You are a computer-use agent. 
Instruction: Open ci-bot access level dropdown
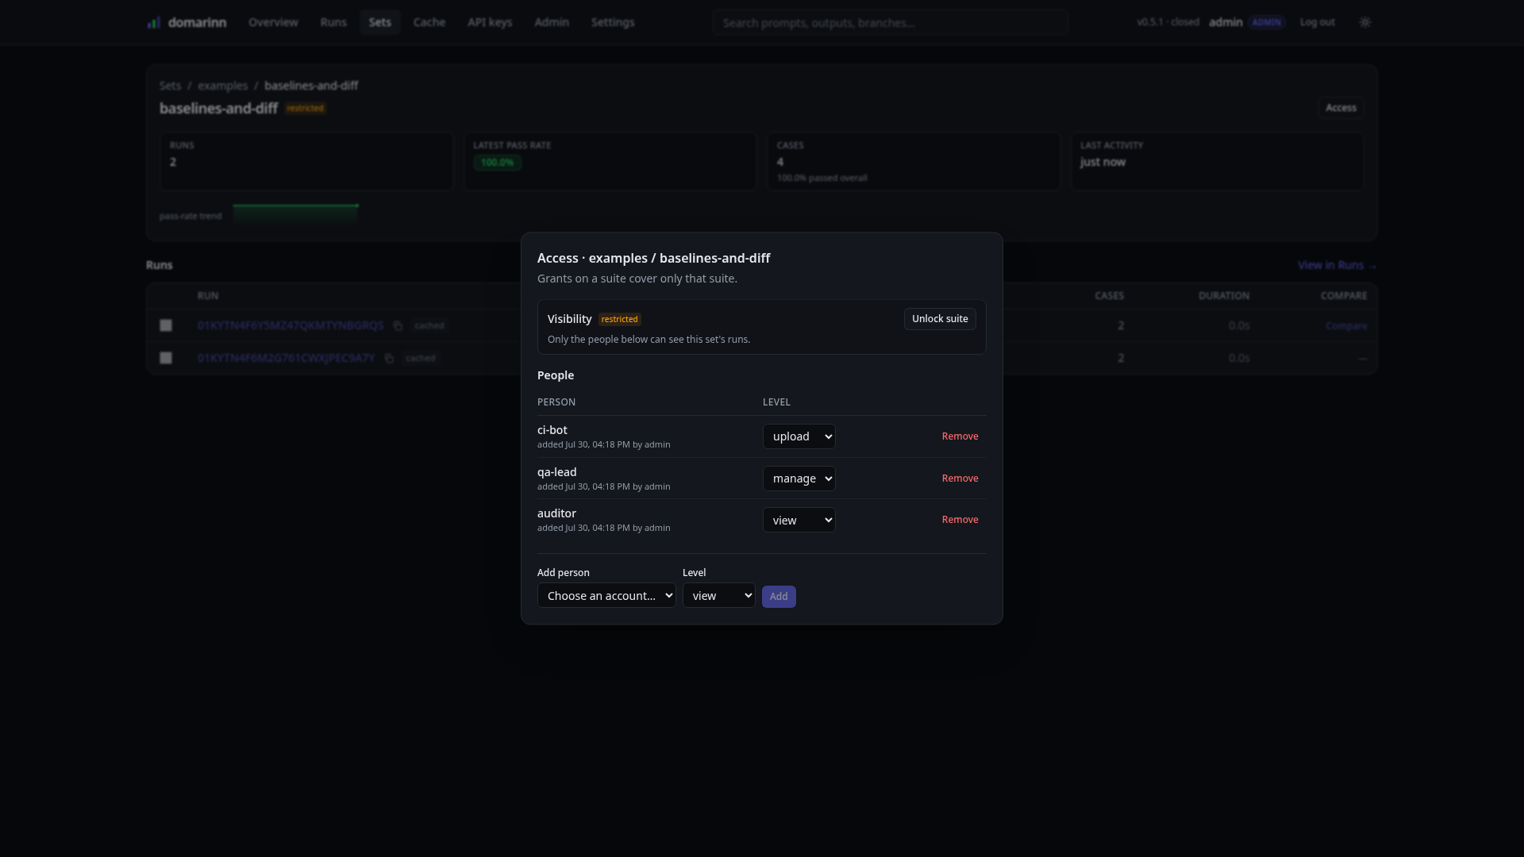[799, 436]
